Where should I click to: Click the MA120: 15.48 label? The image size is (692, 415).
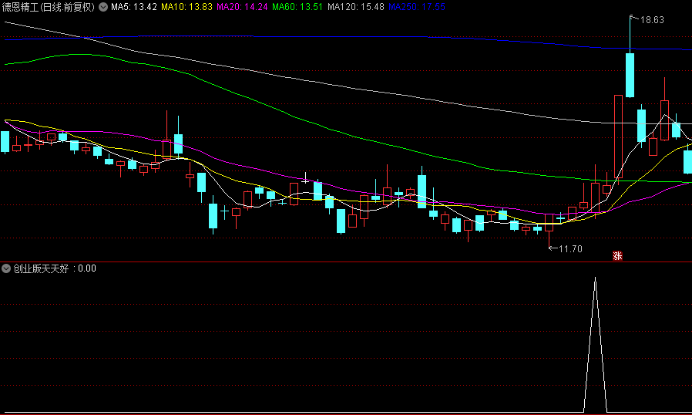(356, 7)
